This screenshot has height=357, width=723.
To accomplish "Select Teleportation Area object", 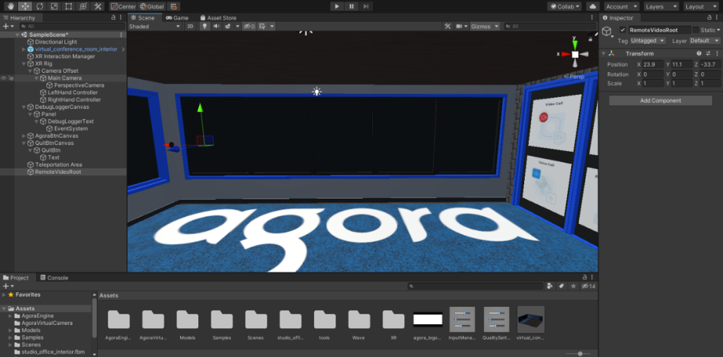I will click(x=58, y=164).
